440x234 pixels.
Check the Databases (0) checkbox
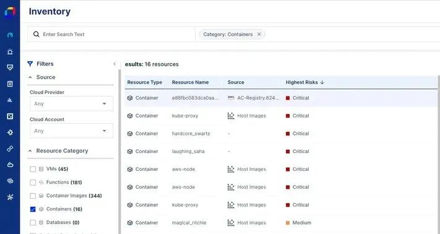33,222
